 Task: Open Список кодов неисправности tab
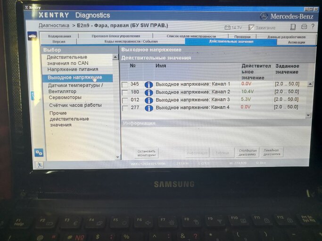coord(191,36)
